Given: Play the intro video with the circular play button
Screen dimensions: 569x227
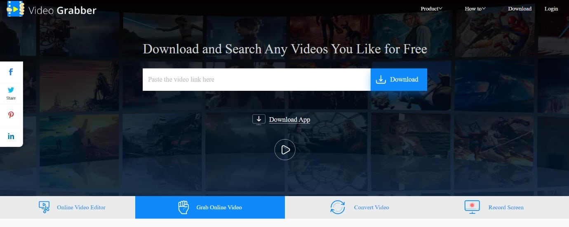Looking at the screenshot, I should click(285, 149).
